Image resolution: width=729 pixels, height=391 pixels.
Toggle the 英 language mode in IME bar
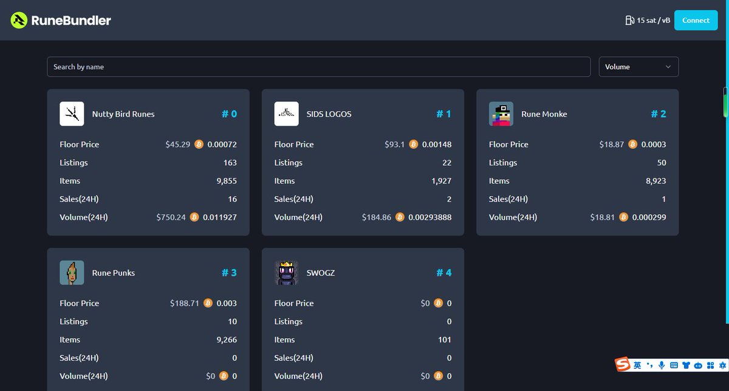click(637, 365)
